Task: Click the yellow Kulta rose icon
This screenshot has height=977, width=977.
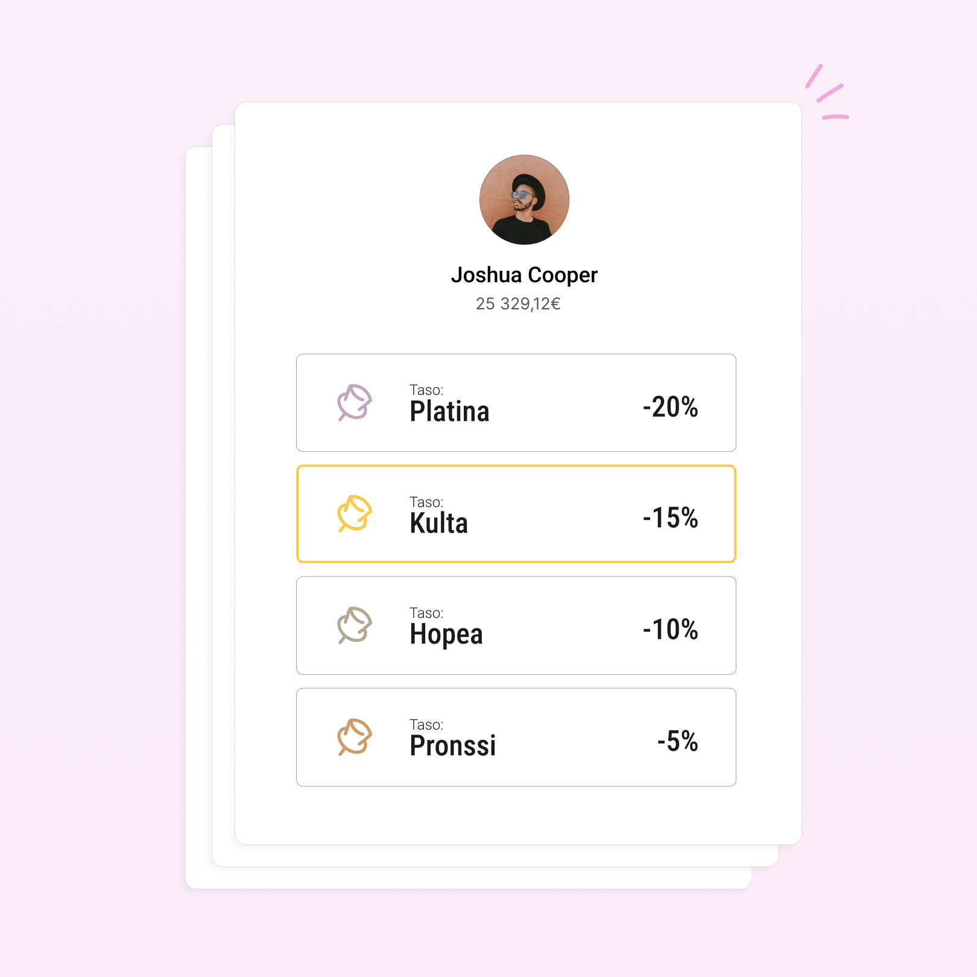Action: 355,514
